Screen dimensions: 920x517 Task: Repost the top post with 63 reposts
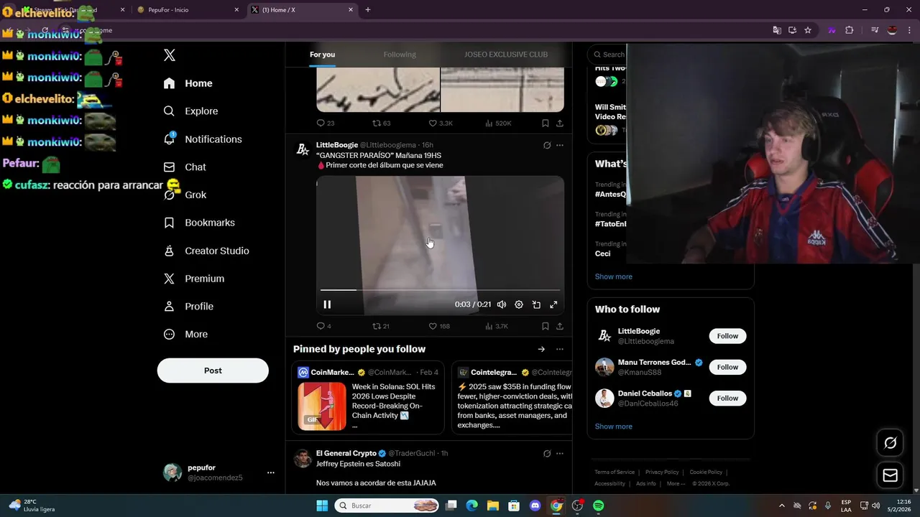pyautogui.click(x=381, y=124)
